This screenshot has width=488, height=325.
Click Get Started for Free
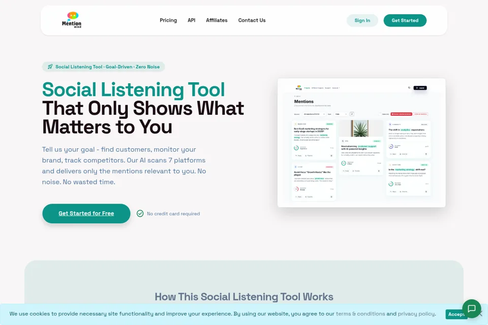(x=86, y=213)
